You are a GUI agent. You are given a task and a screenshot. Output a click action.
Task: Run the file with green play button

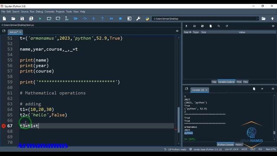40,19
